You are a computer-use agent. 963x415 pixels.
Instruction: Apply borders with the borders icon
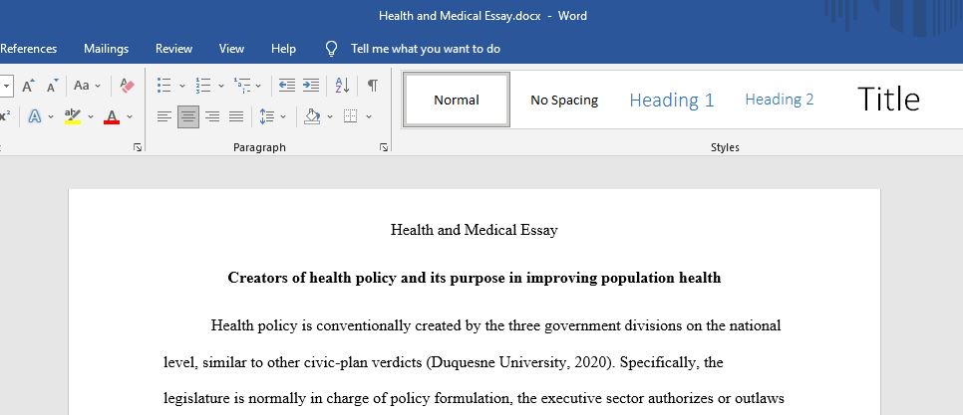351,115
